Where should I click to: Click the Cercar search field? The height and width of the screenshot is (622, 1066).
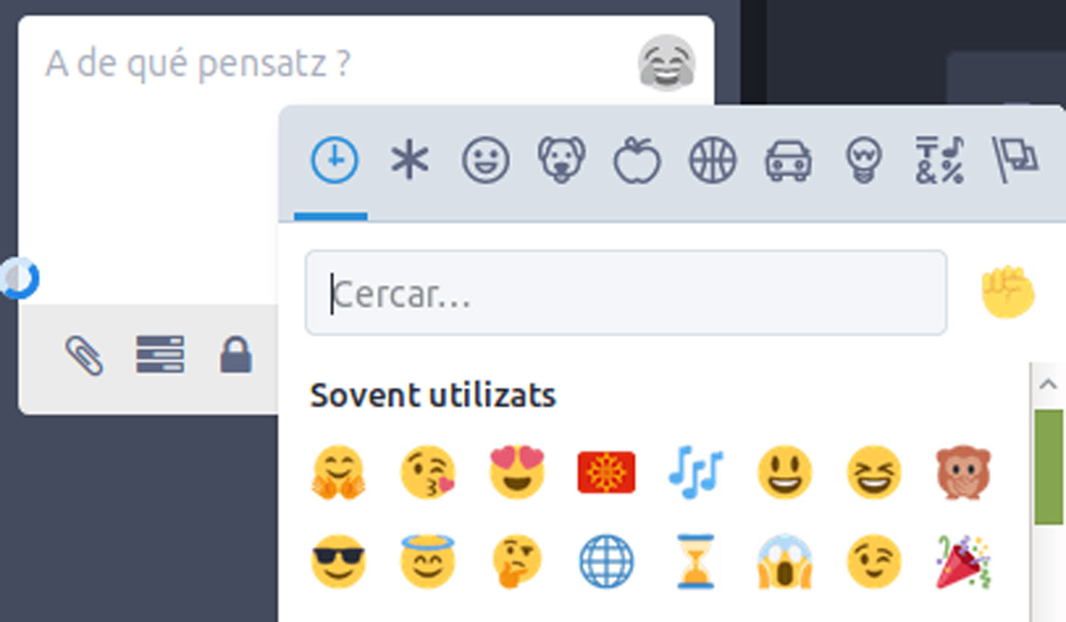[x=626, y=293]
